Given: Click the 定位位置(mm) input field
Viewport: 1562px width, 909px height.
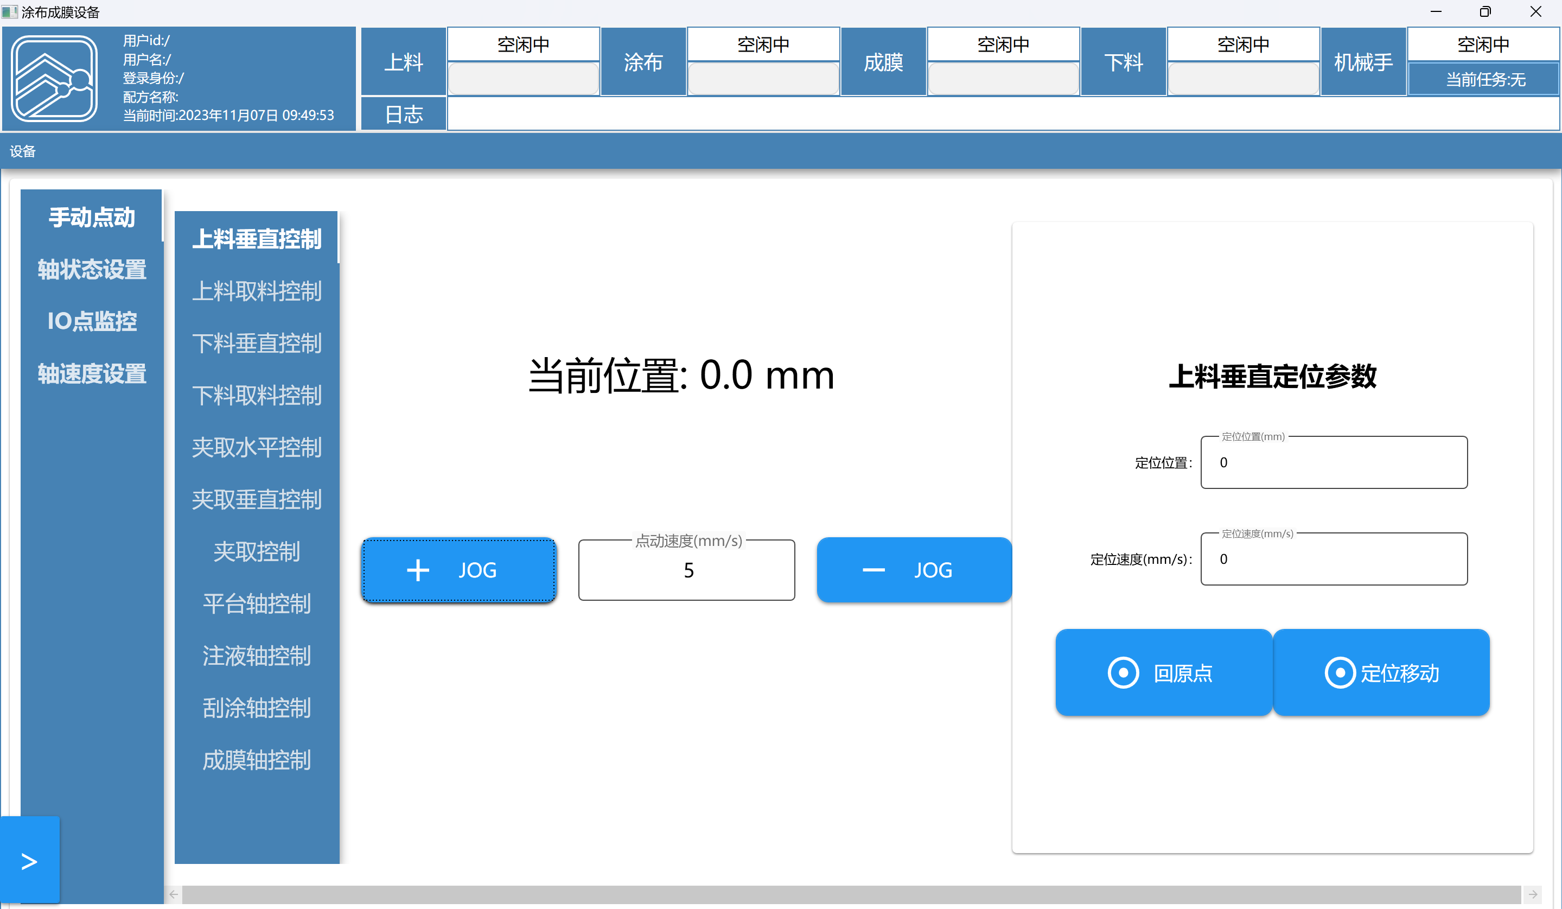Looking at the screenshot, I should click(x=1334, y=462).
